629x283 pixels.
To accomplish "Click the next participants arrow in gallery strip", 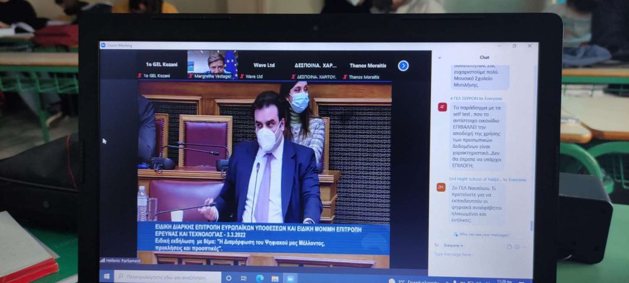I will [x=403, y=65].
